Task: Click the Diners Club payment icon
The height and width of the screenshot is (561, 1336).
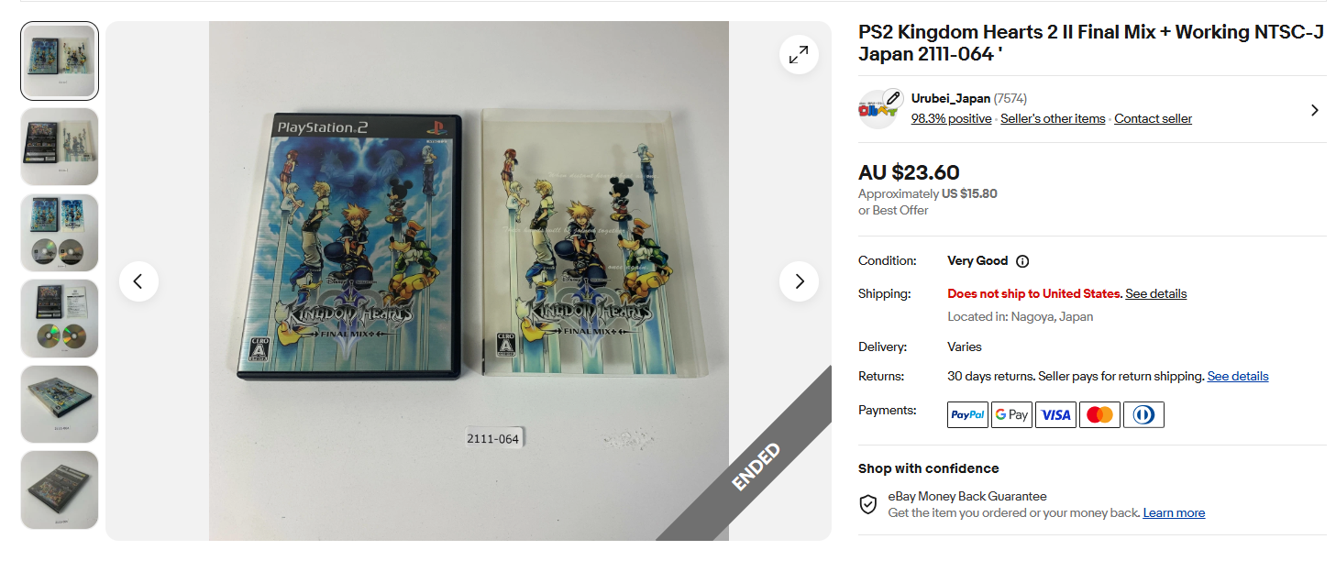Action: (x=1143, y=415)
